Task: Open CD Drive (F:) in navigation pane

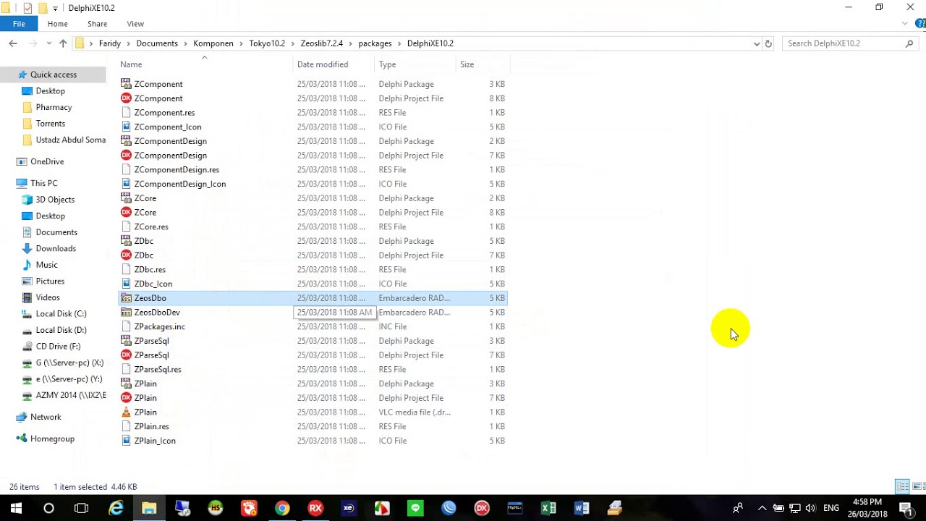Action: pos(58,347)
